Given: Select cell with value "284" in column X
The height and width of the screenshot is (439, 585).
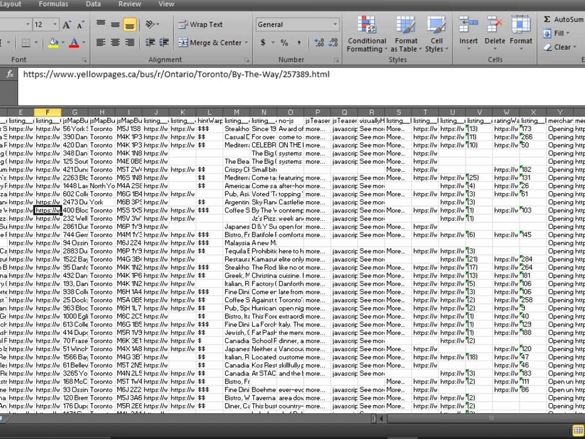Looking at the screenshot, I should point(533,259).
